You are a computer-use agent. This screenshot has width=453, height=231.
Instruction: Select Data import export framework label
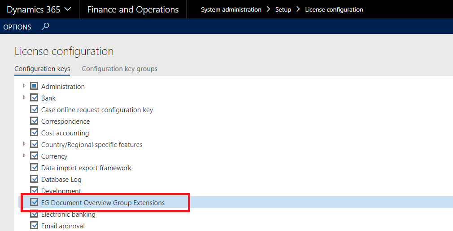coord(86,168)
